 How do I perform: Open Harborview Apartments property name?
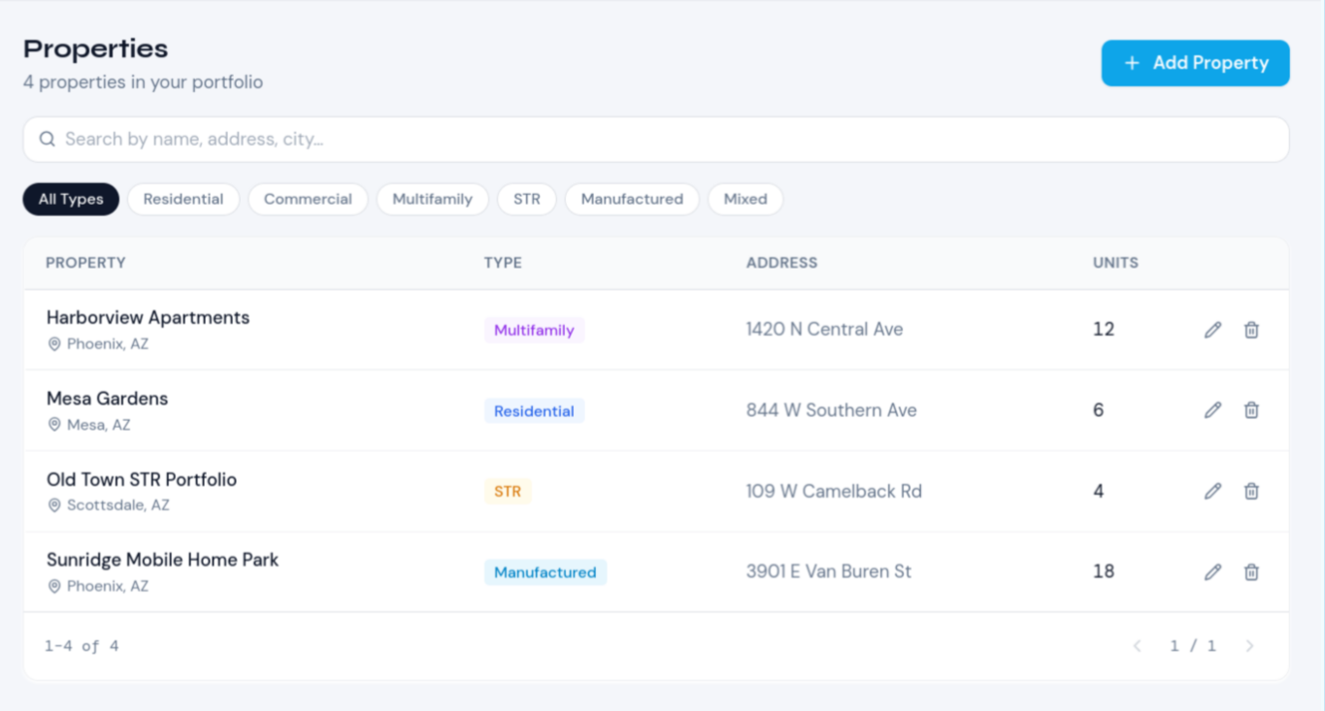coord(148,317)
